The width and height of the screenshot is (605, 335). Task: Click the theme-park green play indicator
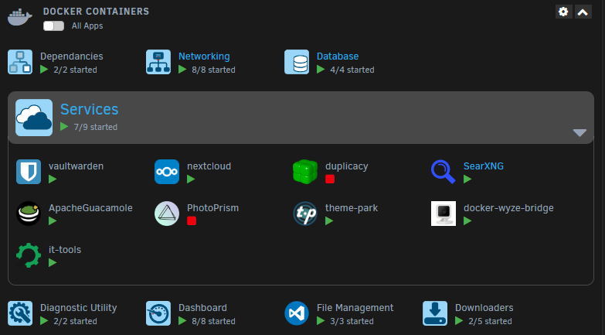[x=329, y=220]
